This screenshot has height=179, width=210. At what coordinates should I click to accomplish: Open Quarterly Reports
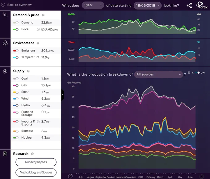point(36,162)
